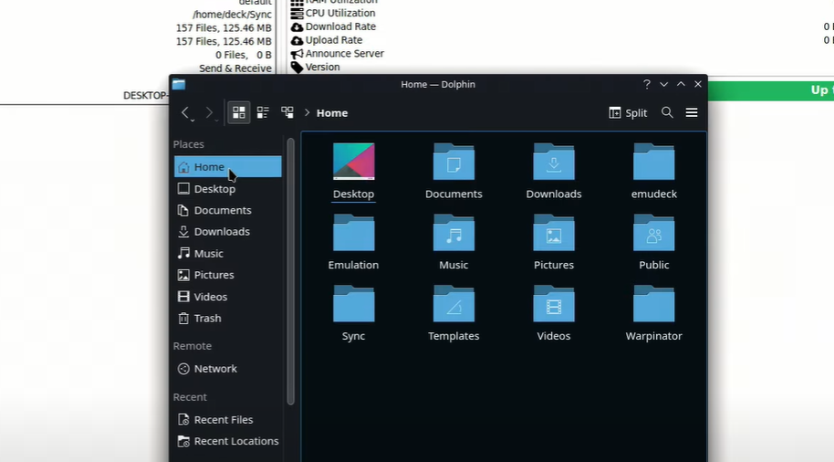834x462 pixels.
Task: Switch Dolphin to Compact view mode
Action: pos(263,112)
